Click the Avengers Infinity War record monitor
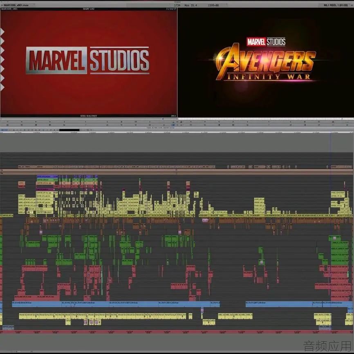 pyautogui.click(x=266, y=62)
